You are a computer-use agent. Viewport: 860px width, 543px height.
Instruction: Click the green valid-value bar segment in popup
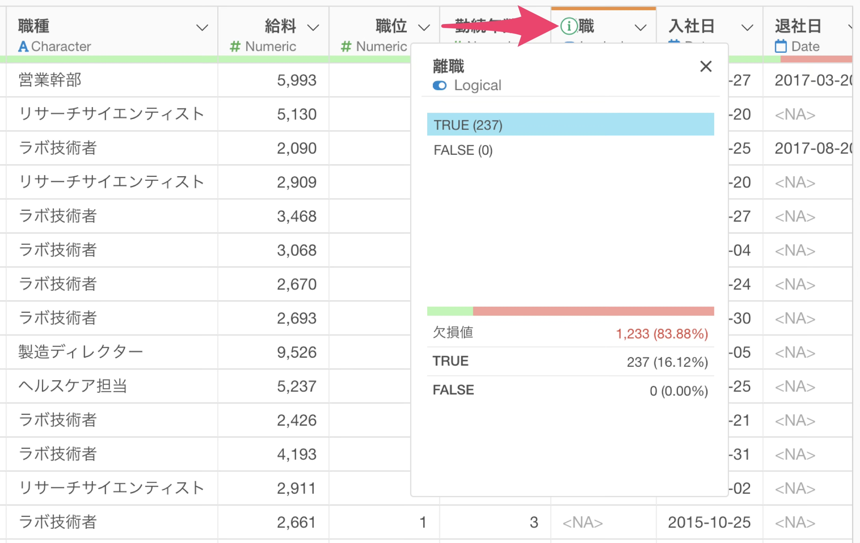(450, 311)
